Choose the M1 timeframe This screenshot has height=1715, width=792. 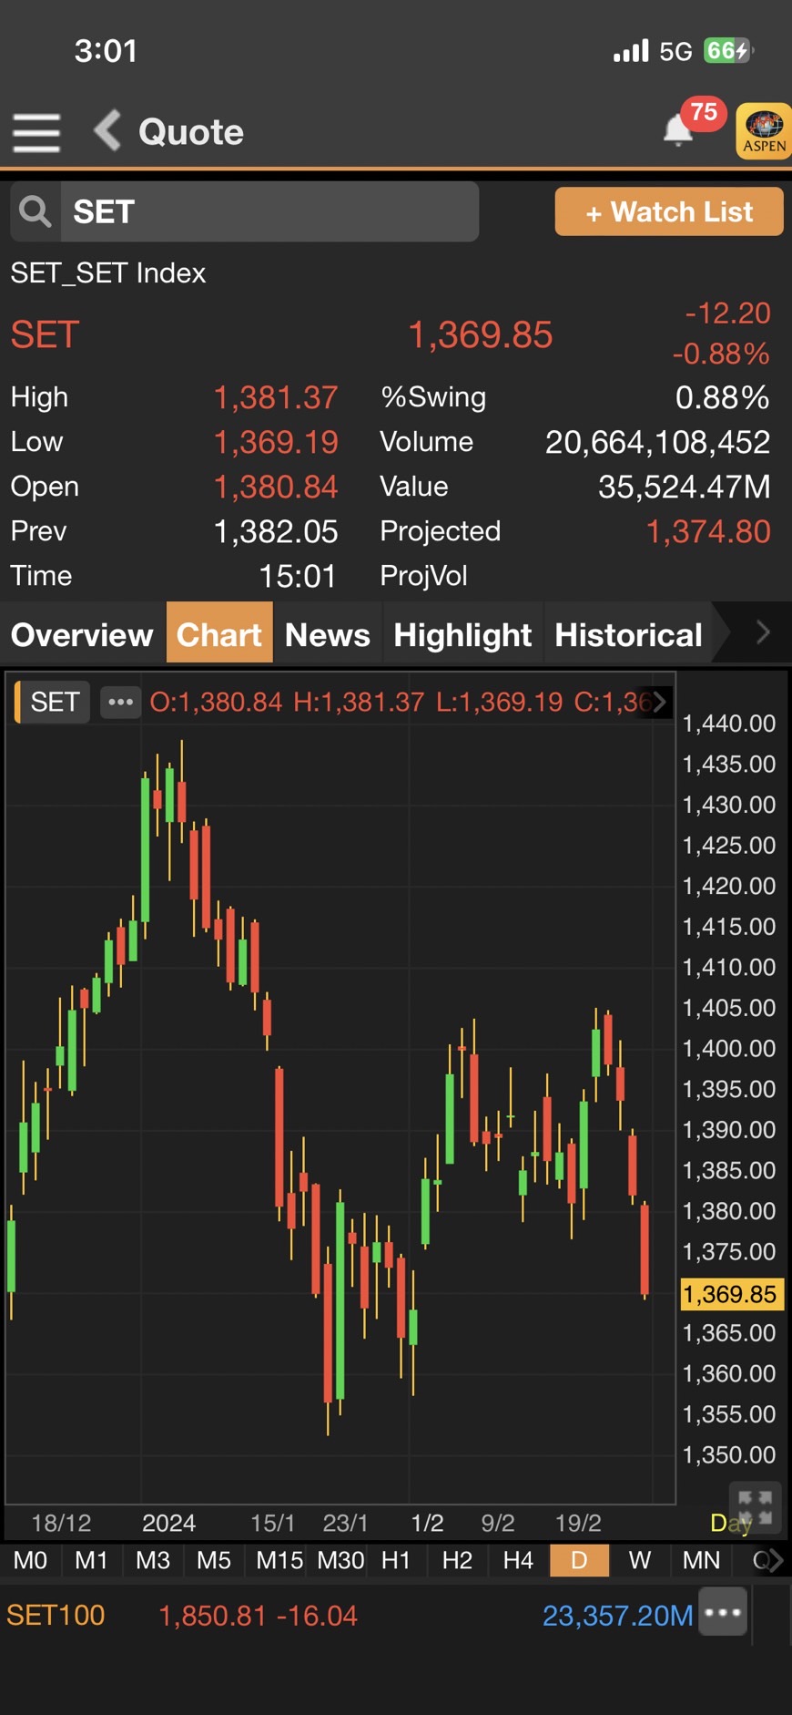[x=91, y=1561]
